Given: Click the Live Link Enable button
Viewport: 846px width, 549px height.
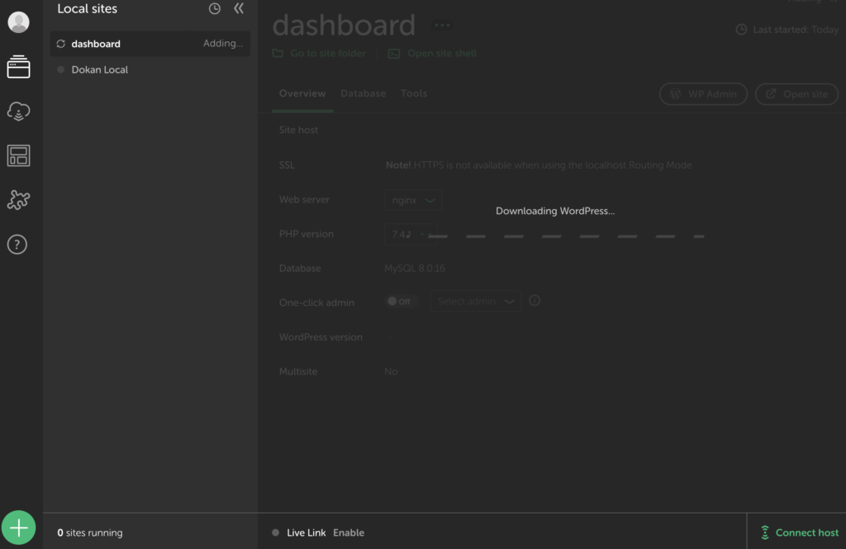Looking at the screenshot, I should pos(349,532).
